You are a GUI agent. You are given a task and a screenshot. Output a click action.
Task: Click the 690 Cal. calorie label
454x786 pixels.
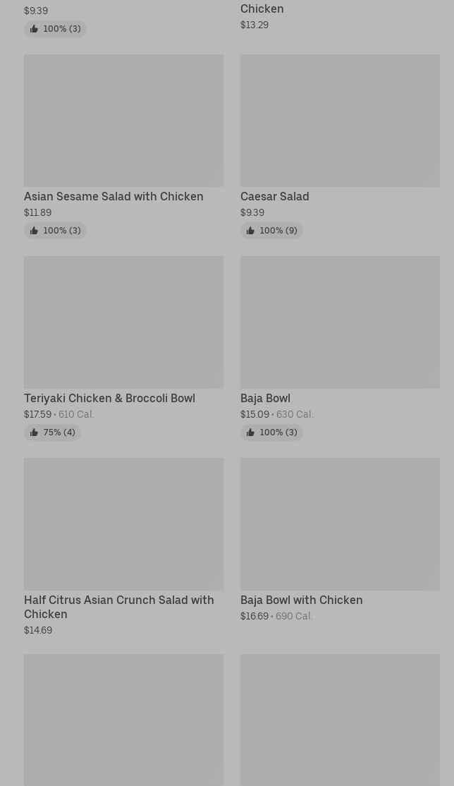point(294,617)
